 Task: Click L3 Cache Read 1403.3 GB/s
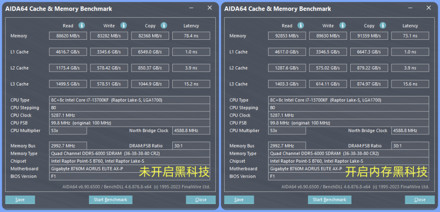[x=287, y=84]
